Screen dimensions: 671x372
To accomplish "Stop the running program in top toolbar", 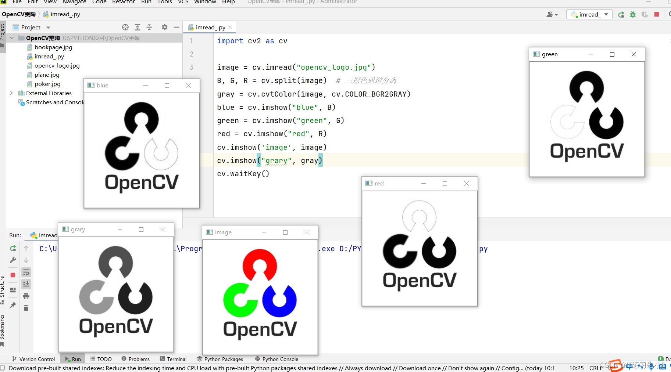I will click(x=657, y=14).
